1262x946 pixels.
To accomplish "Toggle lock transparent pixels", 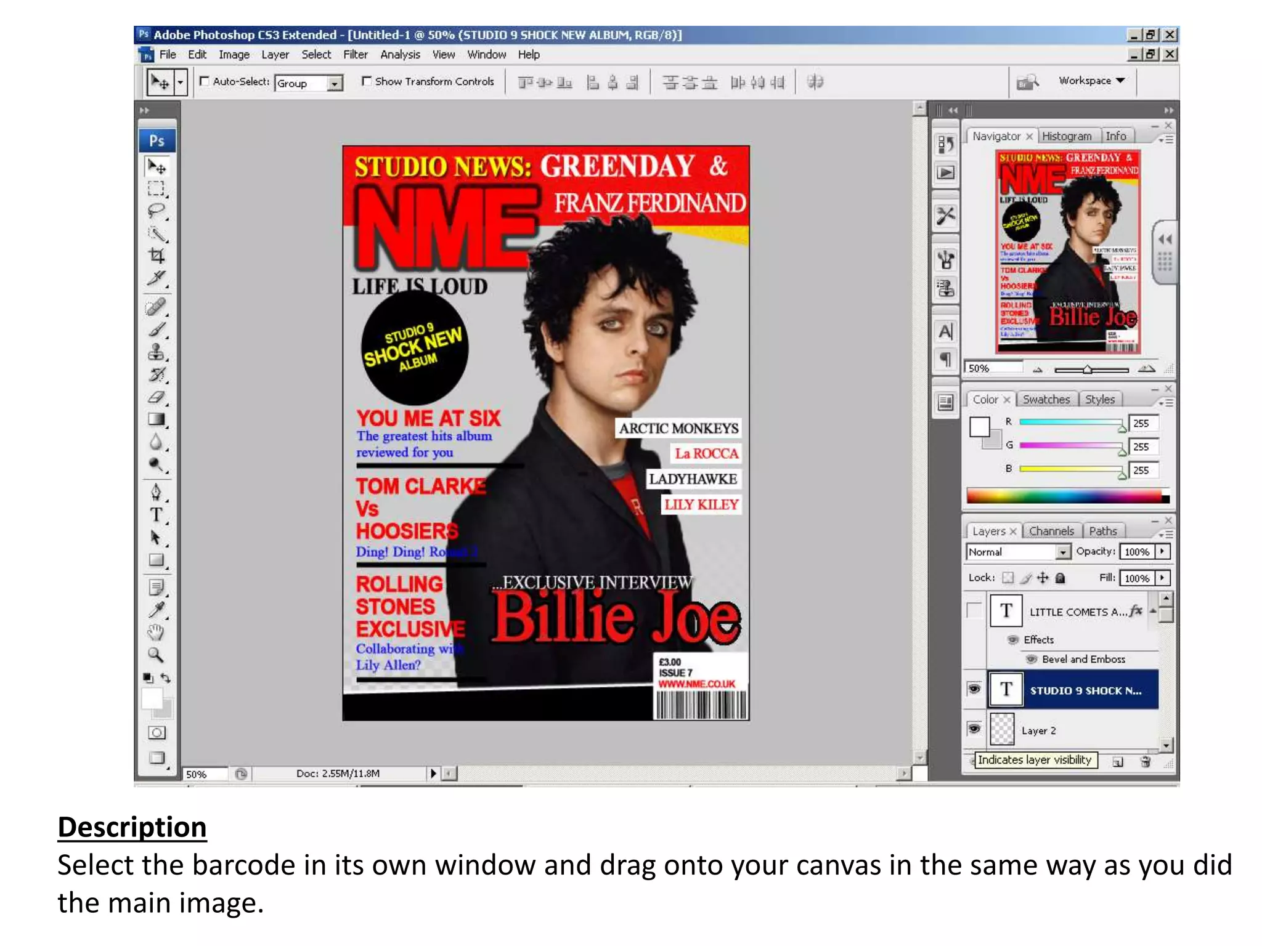I will (x=1008, y=578).
